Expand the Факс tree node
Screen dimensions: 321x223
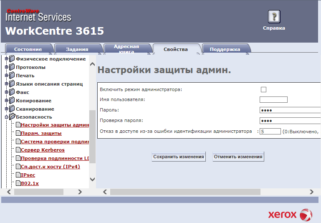pyautogui.click(x=7, y=92)
